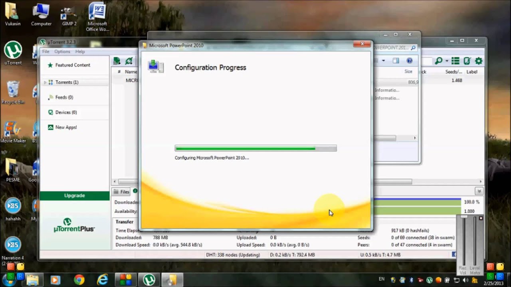Click the four-color squares taskbar button

(126, 280)
